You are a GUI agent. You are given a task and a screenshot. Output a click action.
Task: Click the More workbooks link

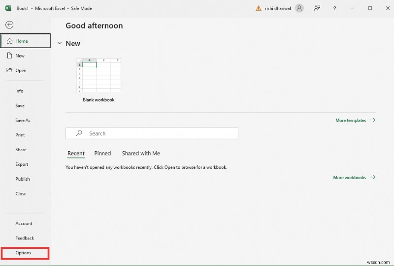tap(350, 177)
